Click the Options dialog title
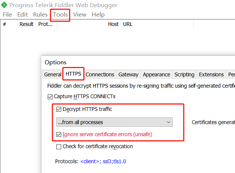235x173 pixels. click(x=56, y=62)
